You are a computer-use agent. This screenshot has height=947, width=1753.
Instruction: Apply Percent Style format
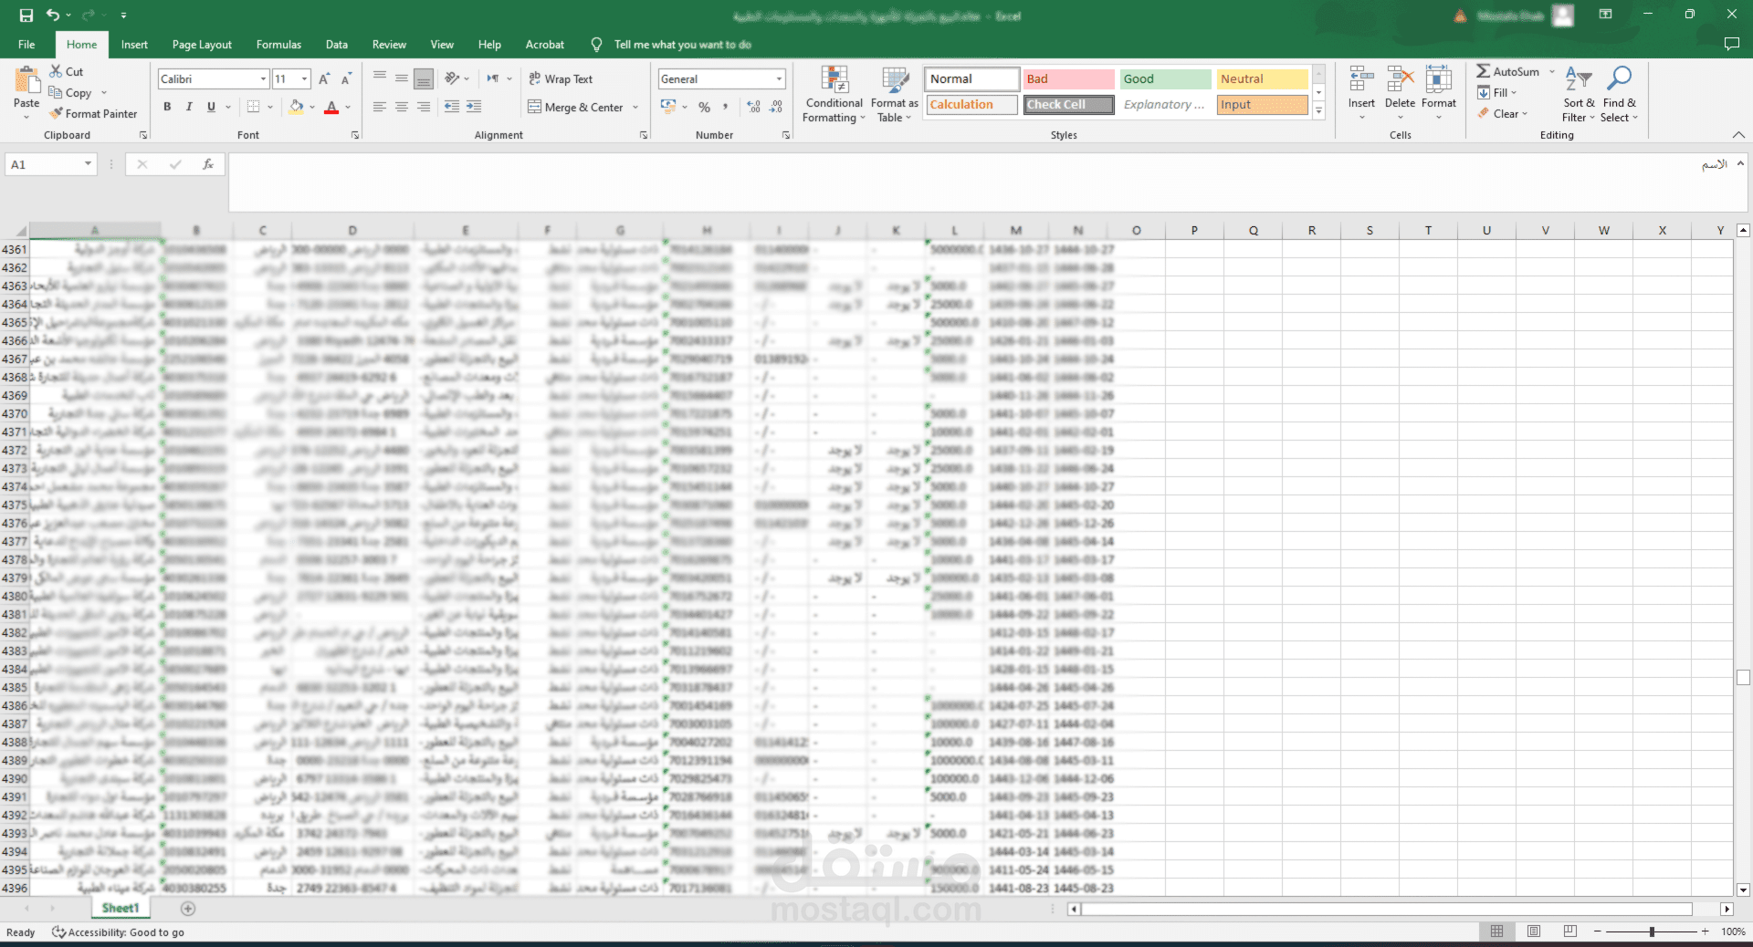[x=704, y=107]
